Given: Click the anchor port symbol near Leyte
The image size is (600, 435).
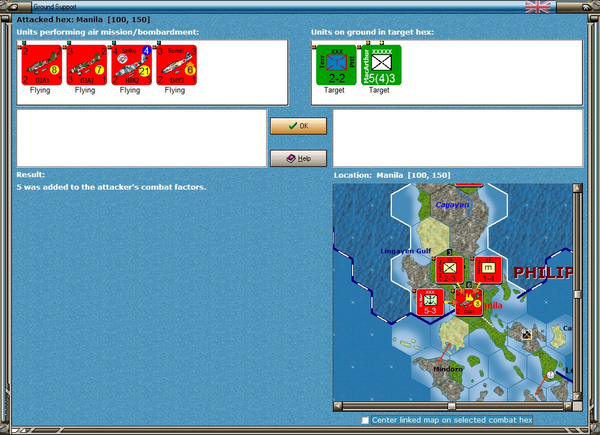Looking at the screenshot, I should pyautogui.click(x=551, y=375).
